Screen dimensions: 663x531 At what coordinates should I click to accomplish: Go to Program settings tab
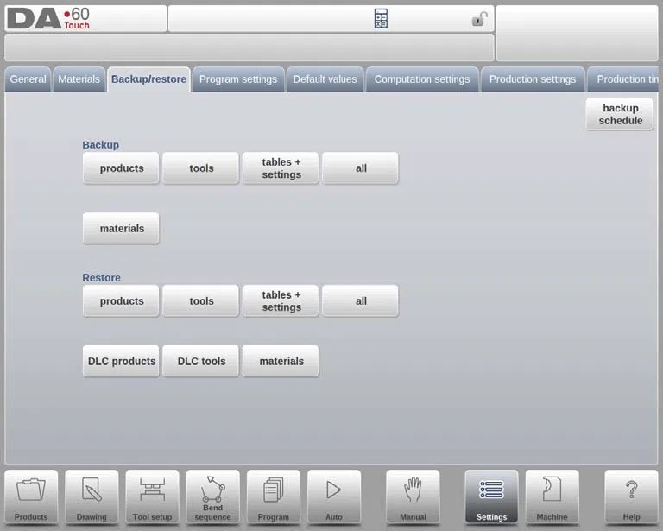pos(238,79)
